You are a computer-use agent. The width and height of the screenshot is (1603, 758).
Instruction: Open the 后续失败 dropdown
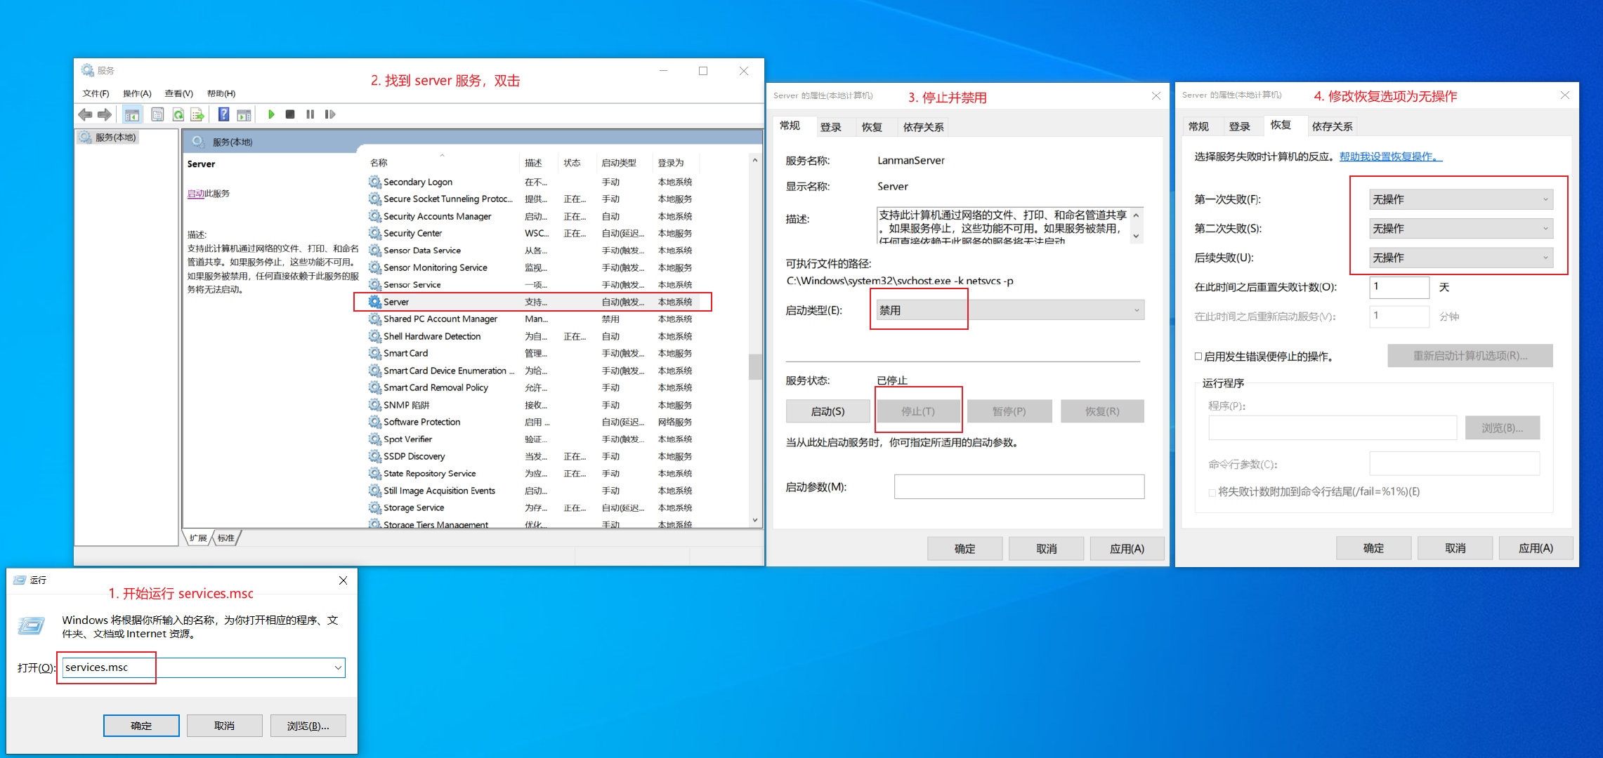coord(1460,258)
